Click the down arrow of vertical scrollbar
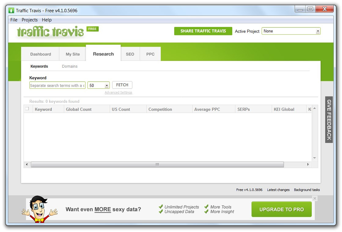 pyautogui.click(x=314, y=158)
